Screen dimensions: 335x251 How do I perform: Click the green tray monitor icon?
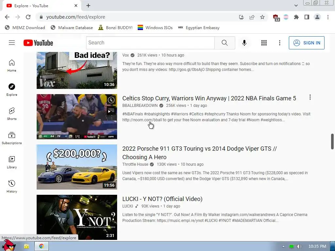tap(291, 246)
